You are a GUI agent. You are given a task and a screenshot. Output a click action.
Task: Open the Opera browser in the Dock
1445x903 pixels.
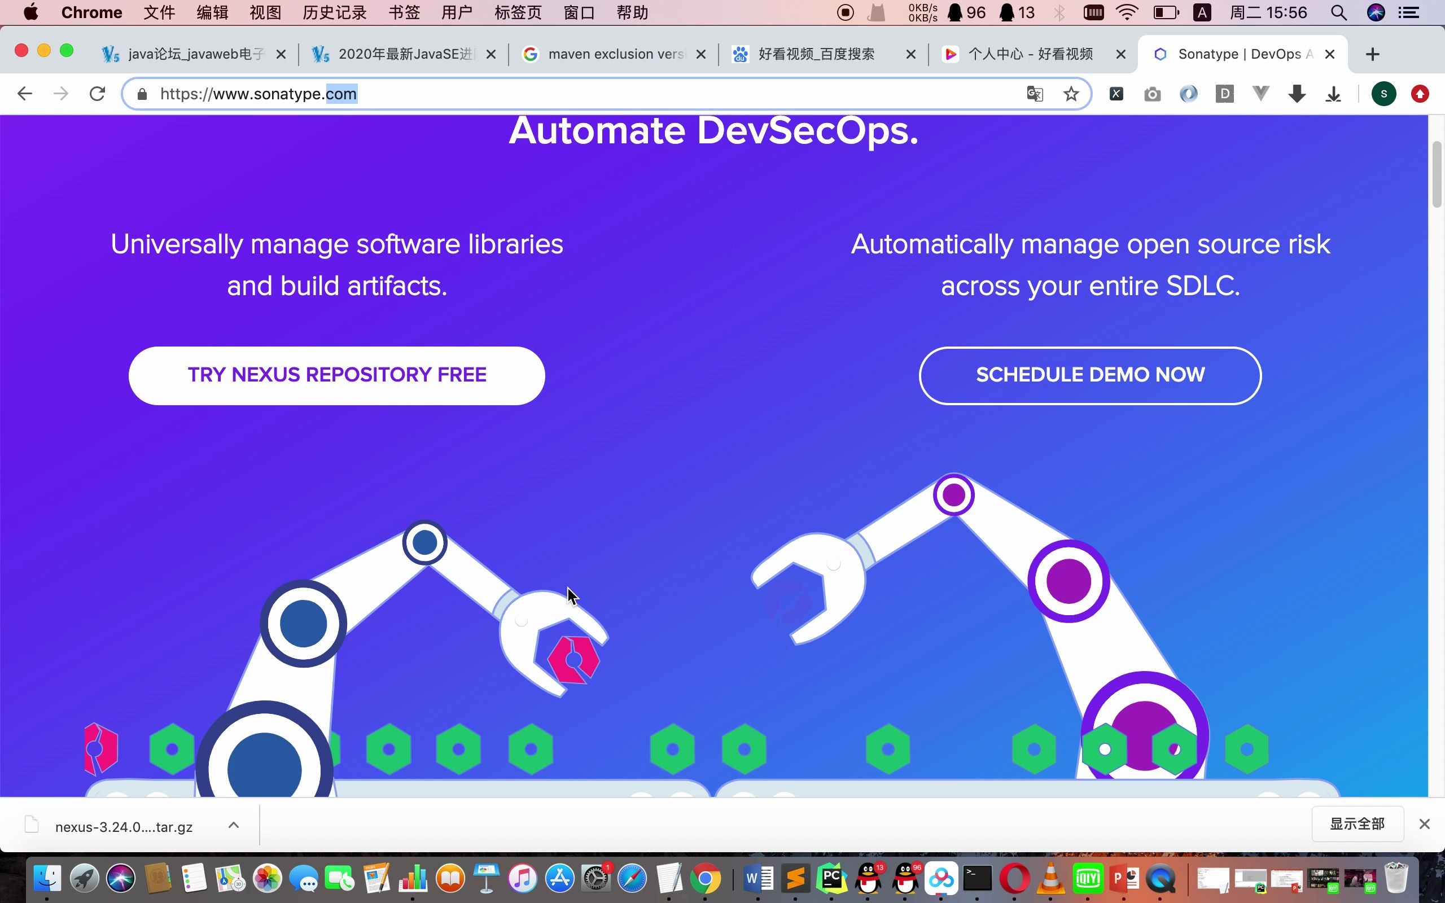click(1014, 879)
